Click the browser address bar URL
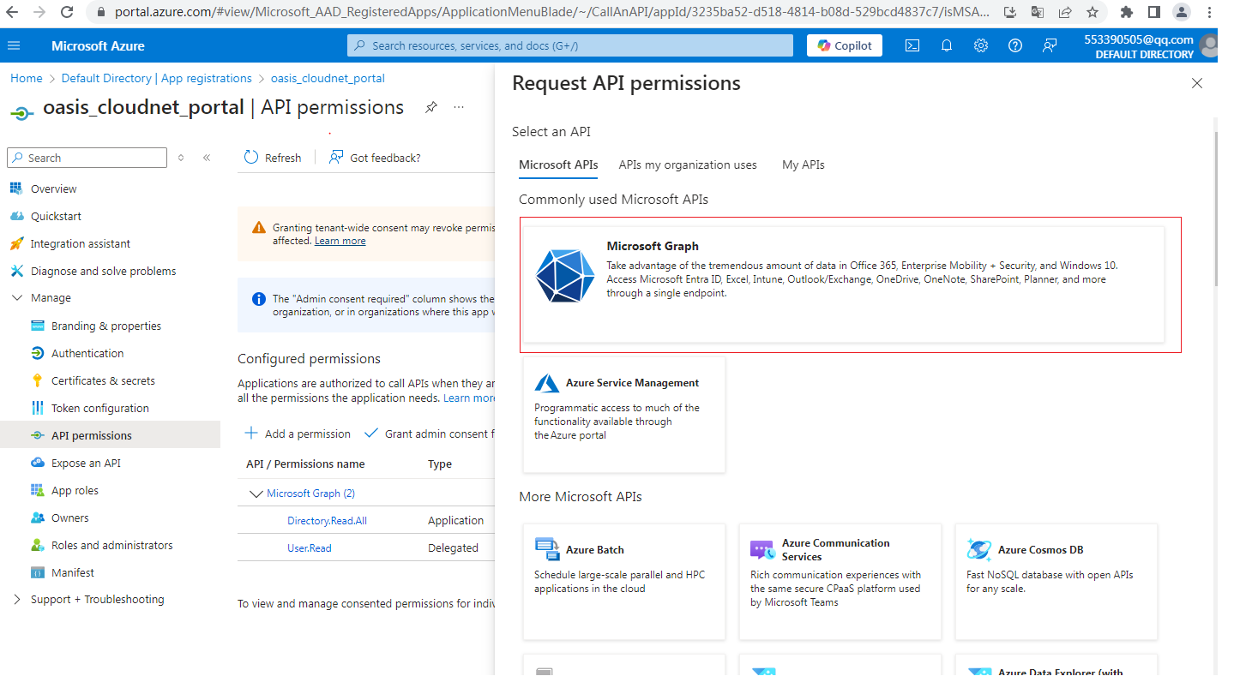Image resolution: width=1240 pixels, height=700 pixels. click(551, 12)
